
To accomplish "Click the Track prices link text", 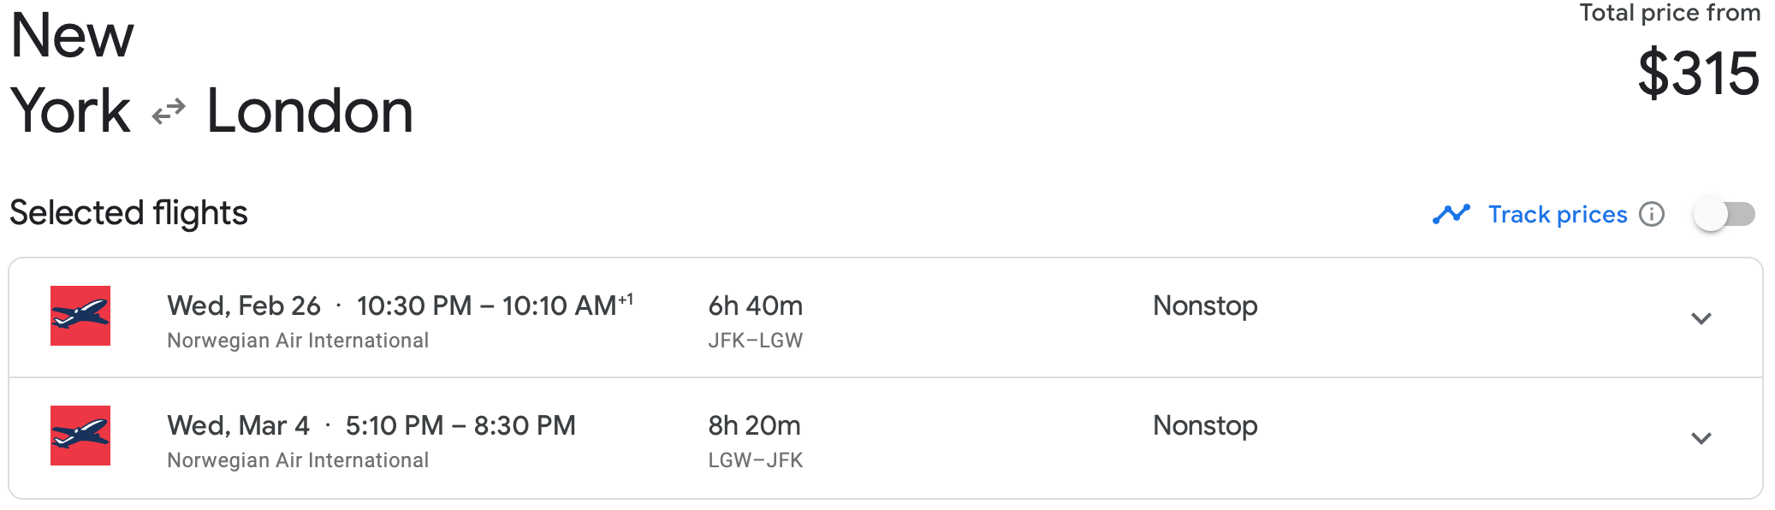I will [x=1557, y=214].
